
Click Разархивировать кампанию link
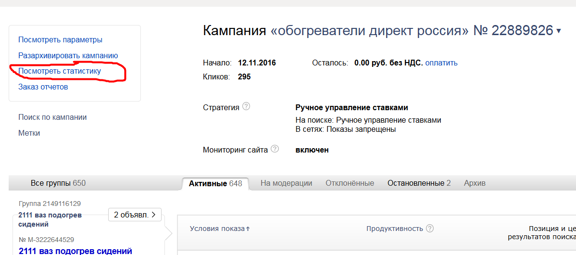[x=68, y=55]
